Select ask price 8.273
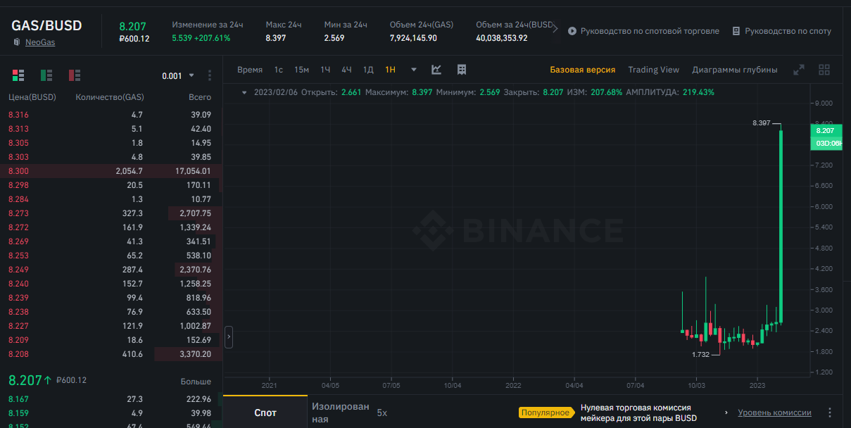 (x=19, y=213)
